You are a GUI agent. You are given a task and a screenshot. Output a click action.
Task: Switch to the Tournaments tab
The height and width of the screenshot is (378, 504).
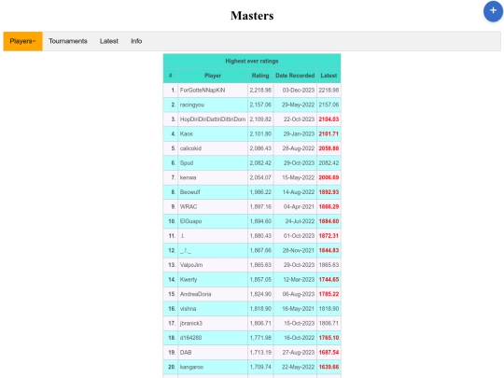[x=68, y=41]
